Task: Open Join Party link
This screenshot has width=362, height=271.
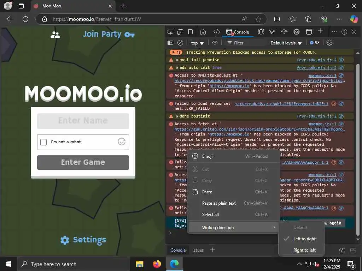Action: 109,34
